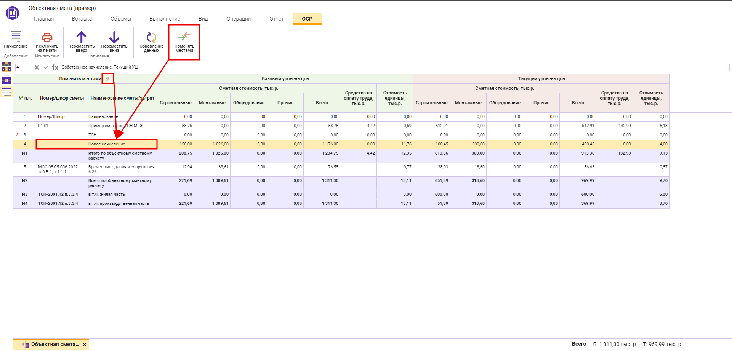Screen dimensions: 732x351
Task: Close the Объектная смета document tab
Action: [x=85, y=345]
